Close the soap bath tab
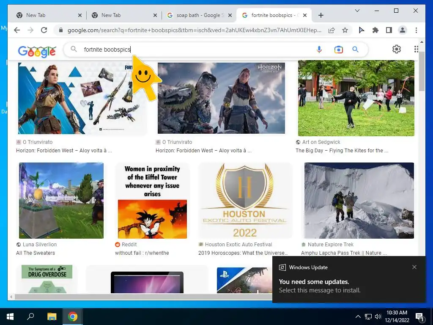This screenshot has width=433, height=325. tap(230, 15)
